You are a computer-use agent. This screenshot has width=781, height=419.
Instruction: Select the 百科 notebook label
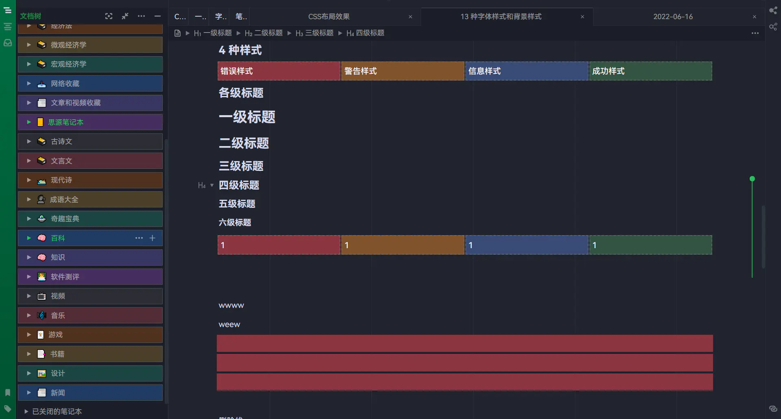[58, 238]
